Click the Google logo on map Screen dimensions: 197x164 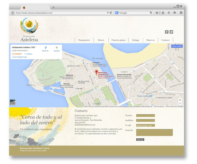(97, 104)
